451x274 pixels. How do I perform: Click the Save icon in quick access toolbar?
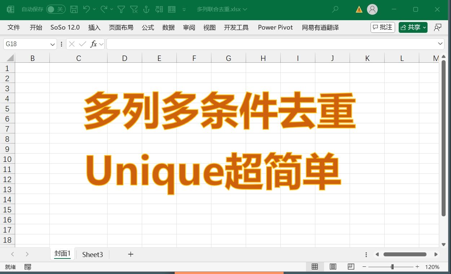(x=74, y=10)
